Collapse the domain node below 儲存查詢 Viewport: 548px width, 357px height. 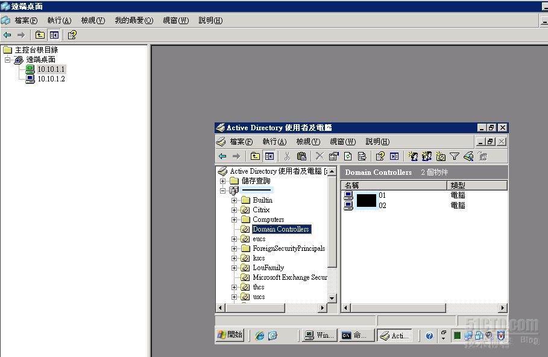(x=222, y=191)
